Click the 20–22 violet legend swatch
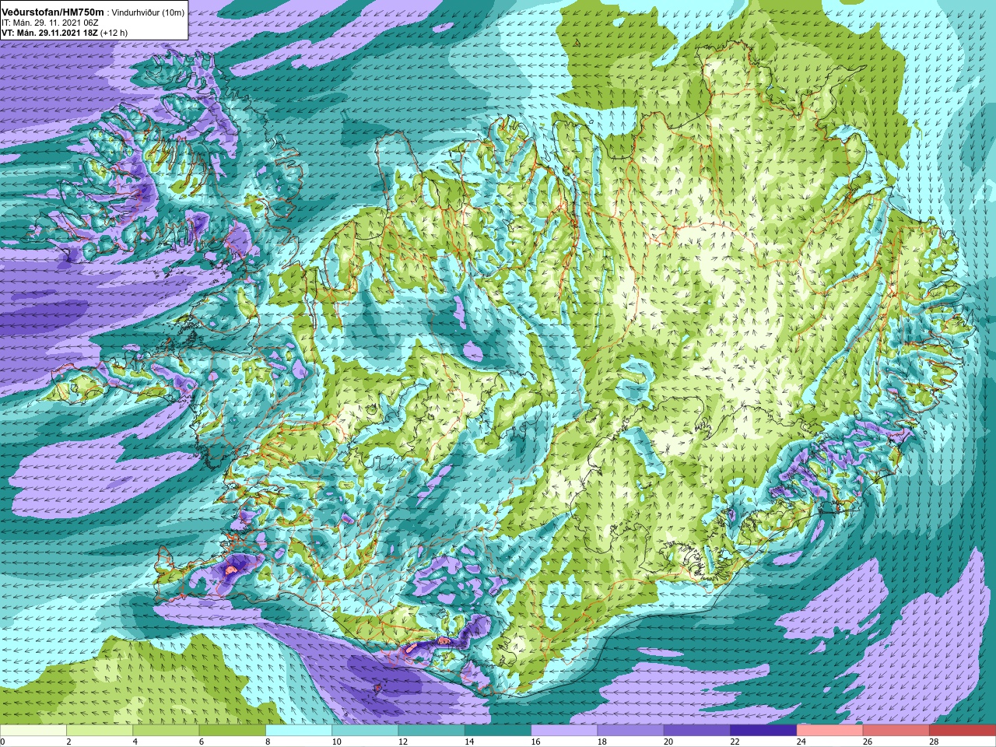This screenshot has width=996, height=747. click(x=697, y=731)
